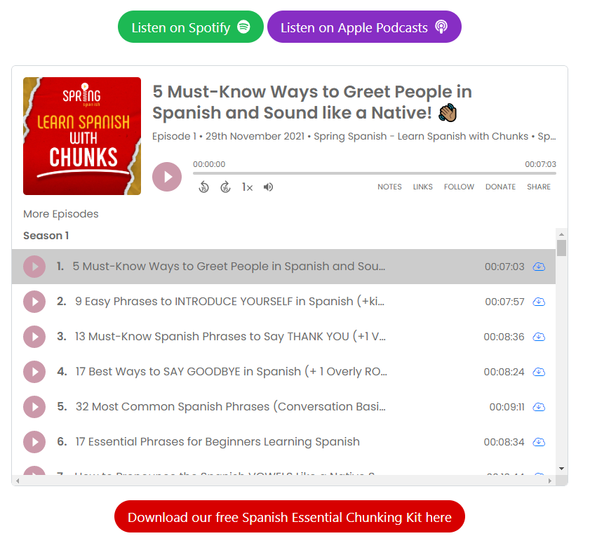This screenshot has height=536, width=590.
Task: Play episode 1 in the episode list
Action: point(34,267)
